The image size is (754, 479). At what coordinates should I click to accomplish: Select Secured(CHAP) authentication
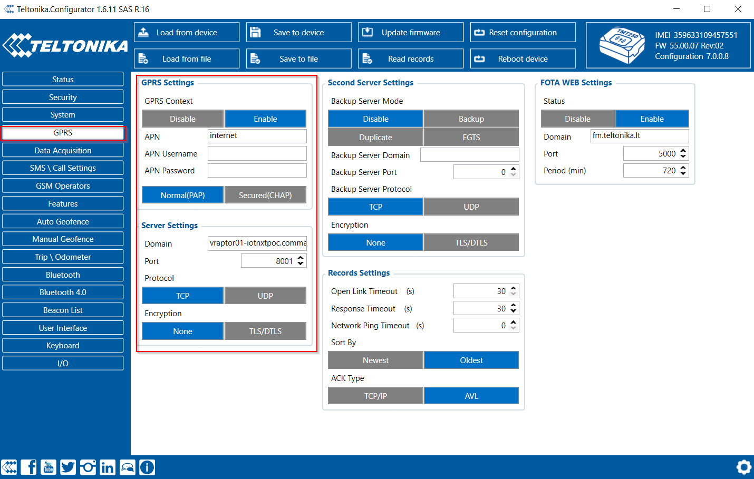[x=265, y=195]
